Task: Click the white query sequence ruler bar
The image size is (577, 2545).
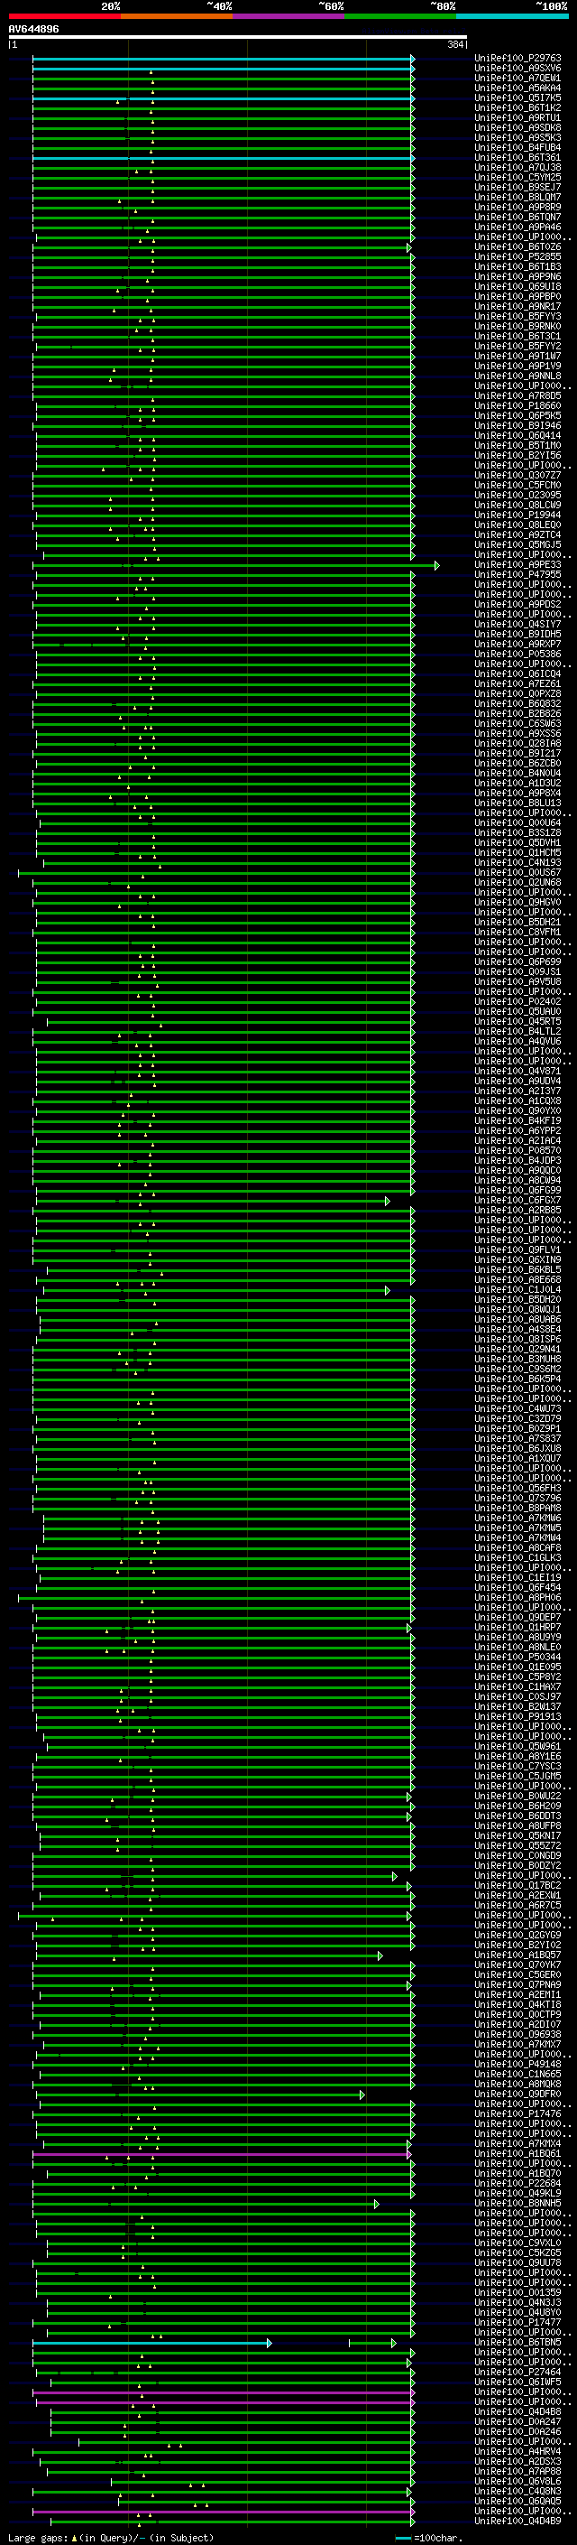Action: coord(238,38)
